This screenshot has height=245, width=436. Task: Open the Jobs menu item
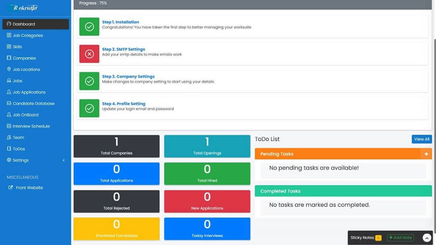(18, 81)
